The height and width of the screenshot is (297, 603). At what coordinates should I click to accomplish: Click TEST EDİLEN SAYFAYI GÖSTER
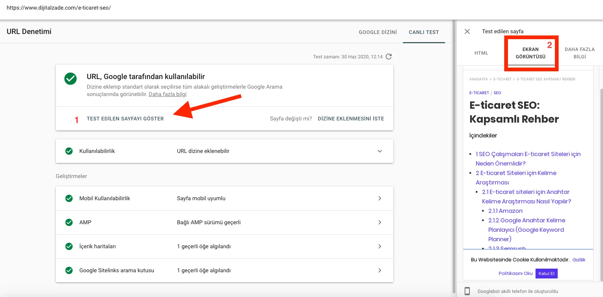125,119
